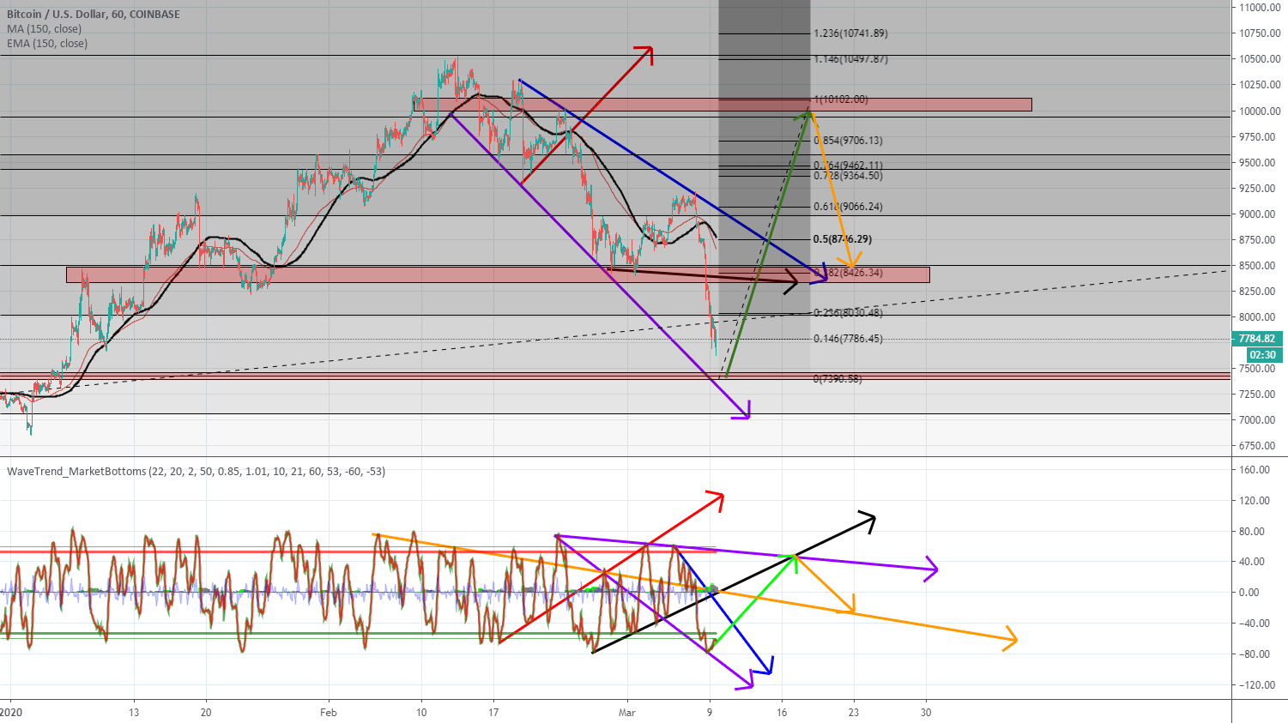
Task: Click date 13 on the time axis
Action: (x=134, y=712)
